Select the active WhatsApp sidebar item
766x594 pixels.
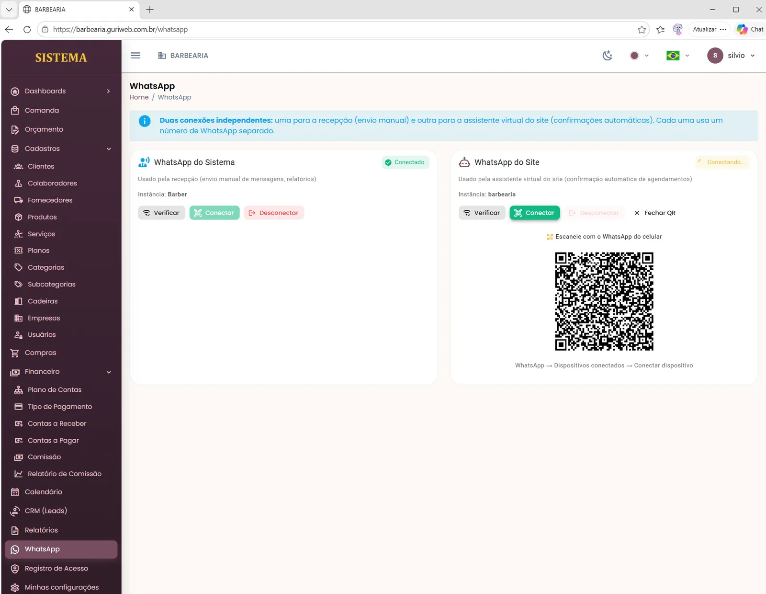(61, 549)
